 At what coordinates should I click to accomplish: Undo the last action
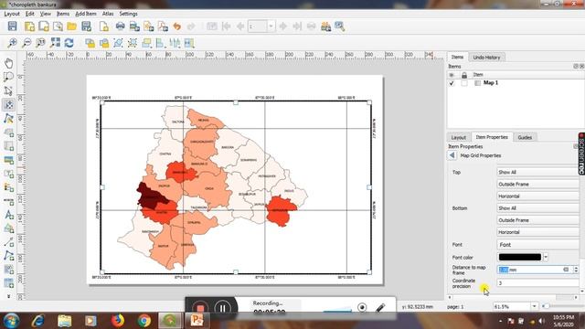point(176,27)
